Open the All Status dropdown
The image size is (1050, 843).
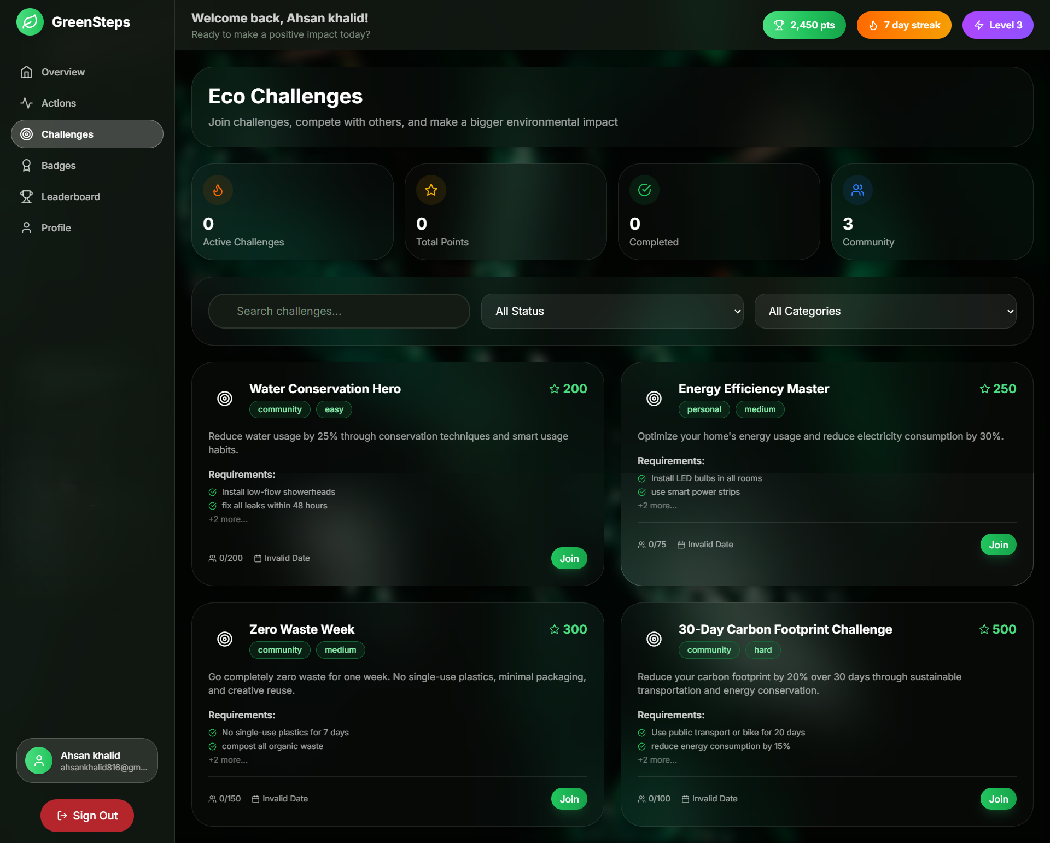tap(612, 311)
